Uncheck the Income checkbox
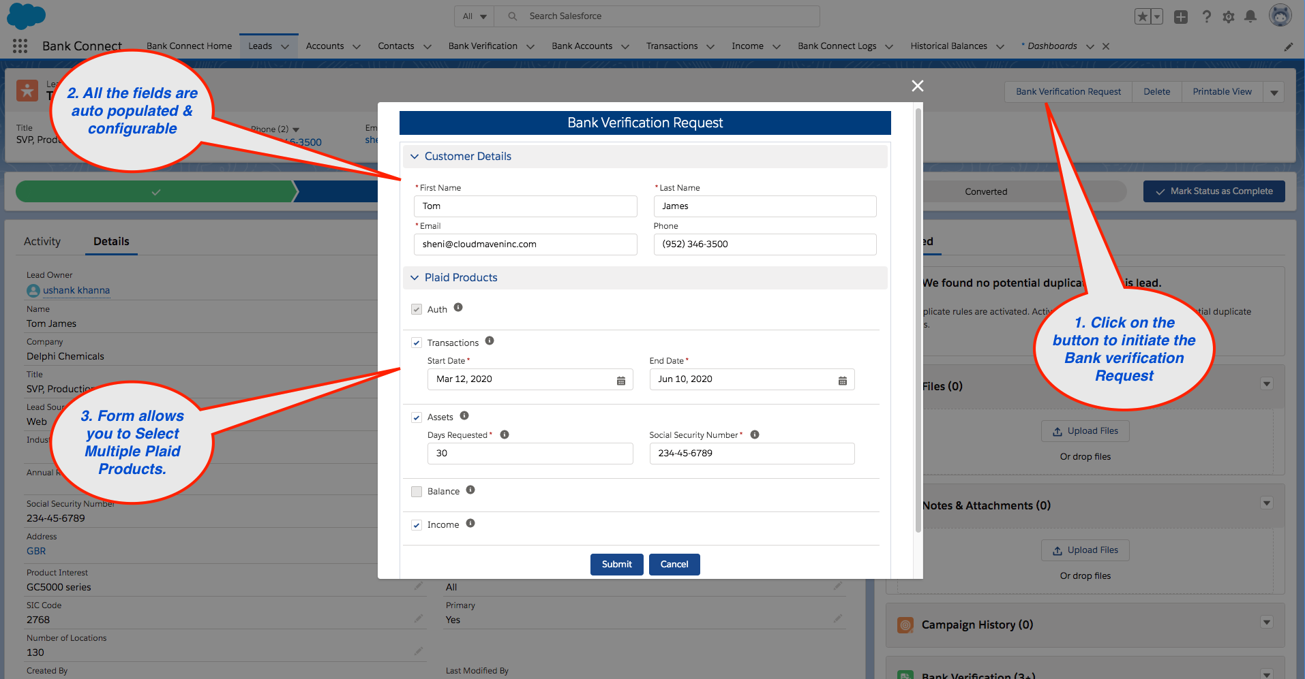Viewport: 1305px width, 679px height. (x=416, y=524)
